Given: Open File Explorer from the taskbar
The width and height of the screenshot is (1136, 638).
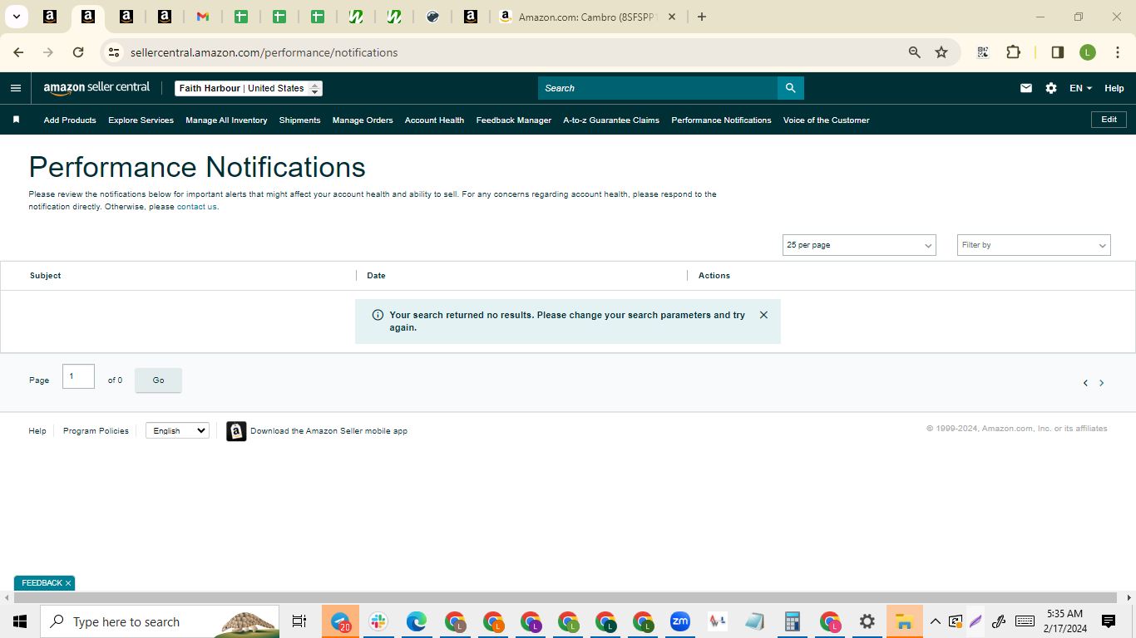Looking at the screenshot, I should 905,621.
